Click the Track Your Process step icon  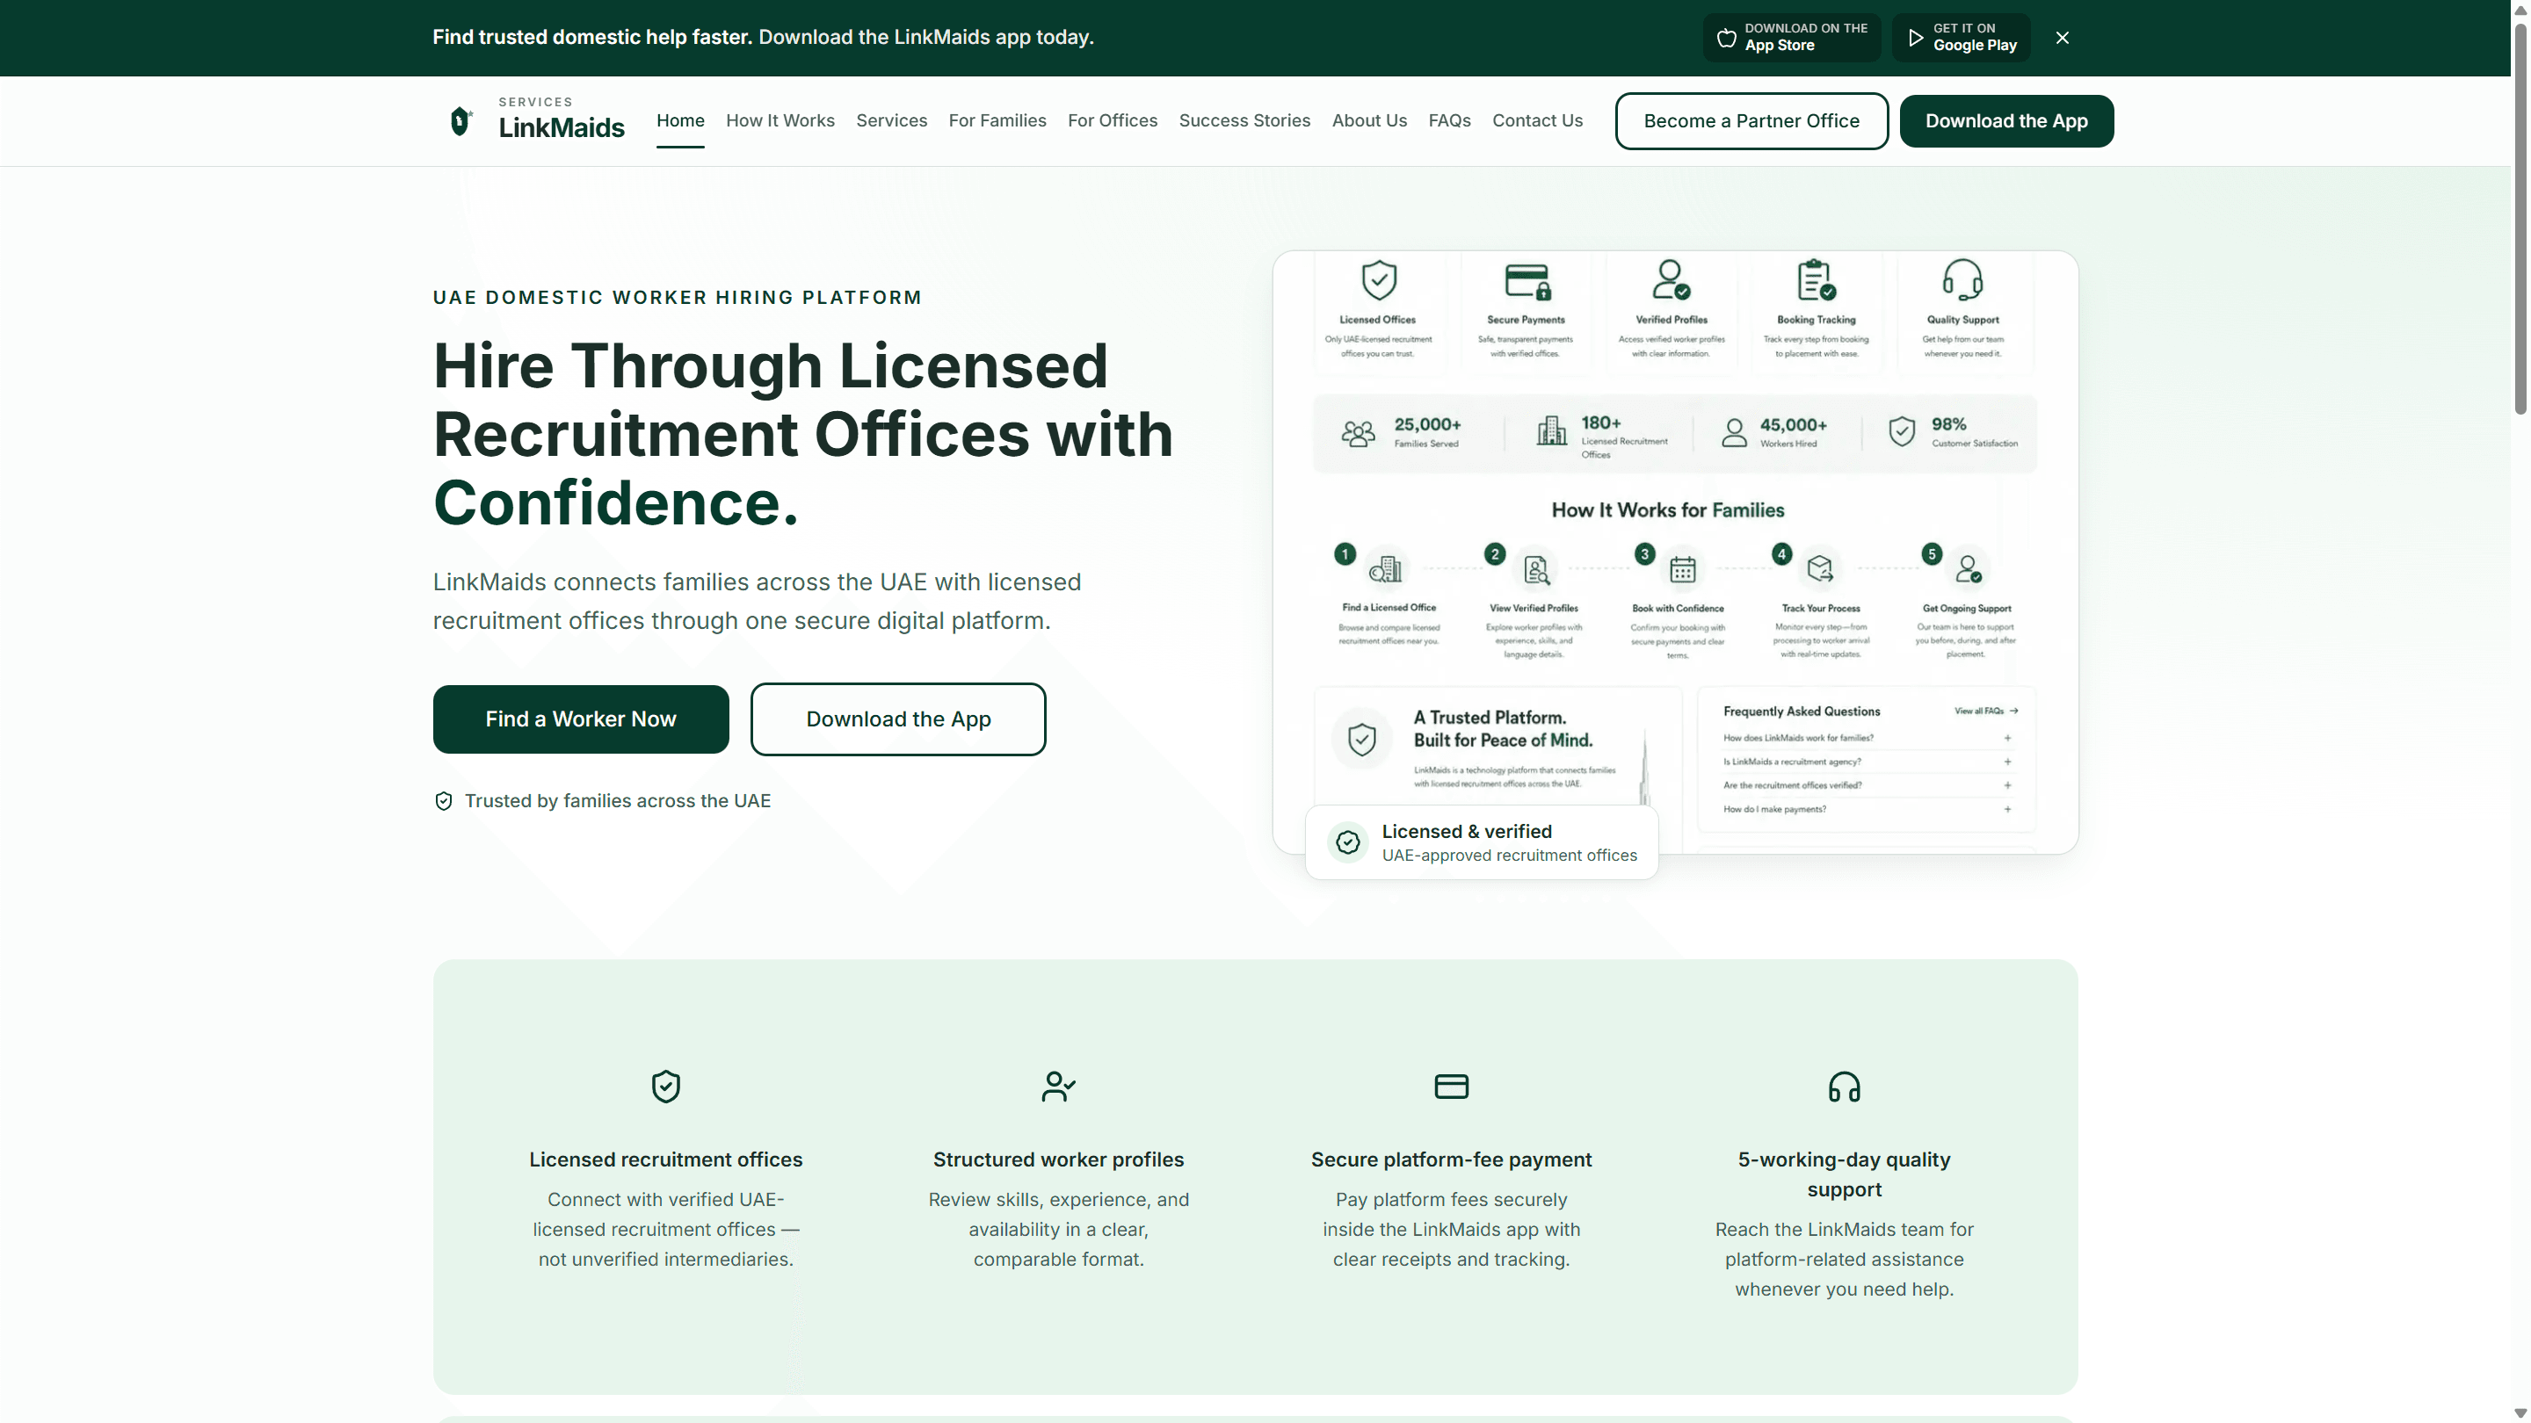pyautogui.click(x=1820, y=567)
